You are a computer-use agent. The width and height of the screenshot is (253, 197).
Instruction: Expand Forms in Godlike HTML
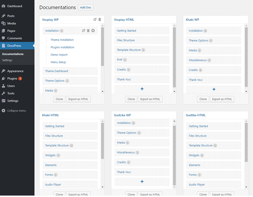[214, 175]
